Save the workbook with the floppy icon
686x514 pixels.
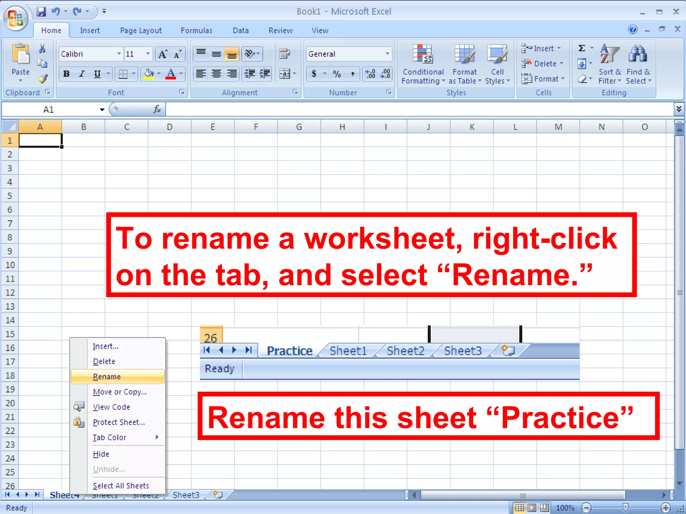pyautogui.click(x=42, y=12)
